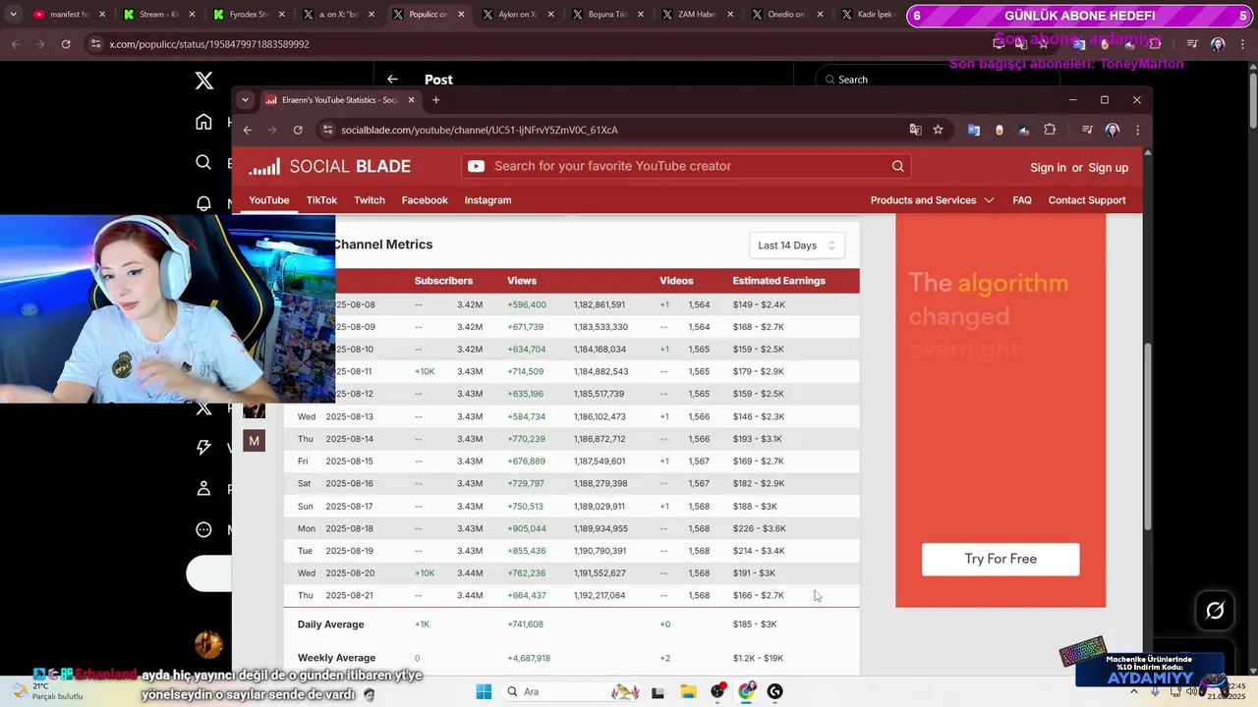Open Task View on the taskbar
The height and width of the screenshot is (707, 1258).
click(658, 691)
